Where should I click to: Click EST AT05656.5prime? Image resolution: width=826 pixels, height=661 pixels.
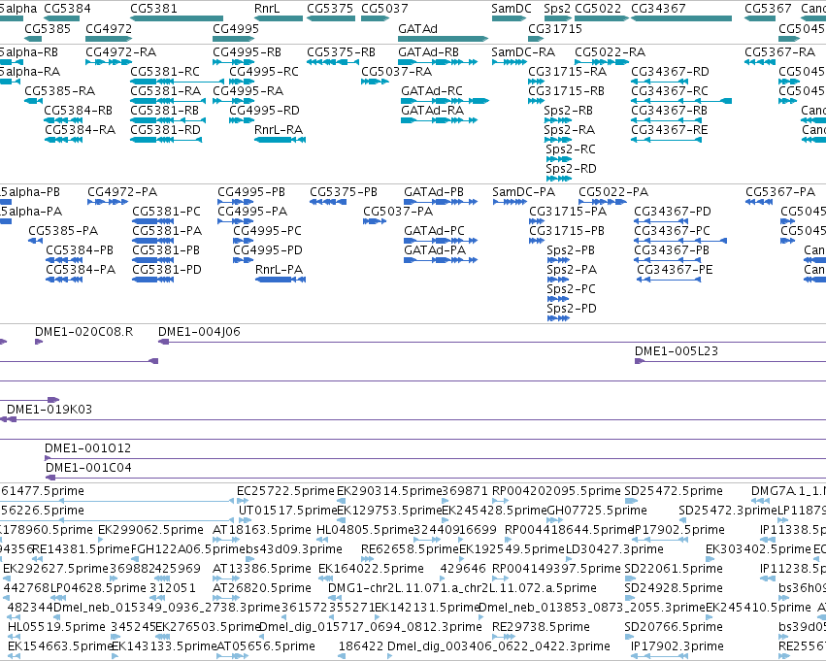(266, 646)
